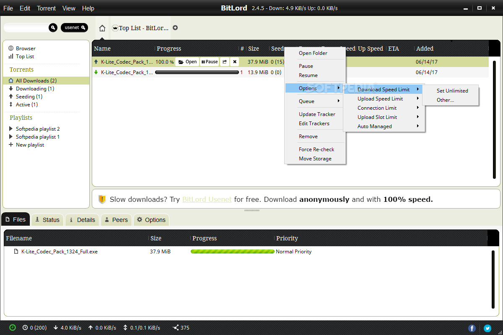Image resolution: width=503 pixels, height=335 pixels.
Task: Open Top List in sidebar
Action: pyautogui.click(x=21, y=57)
